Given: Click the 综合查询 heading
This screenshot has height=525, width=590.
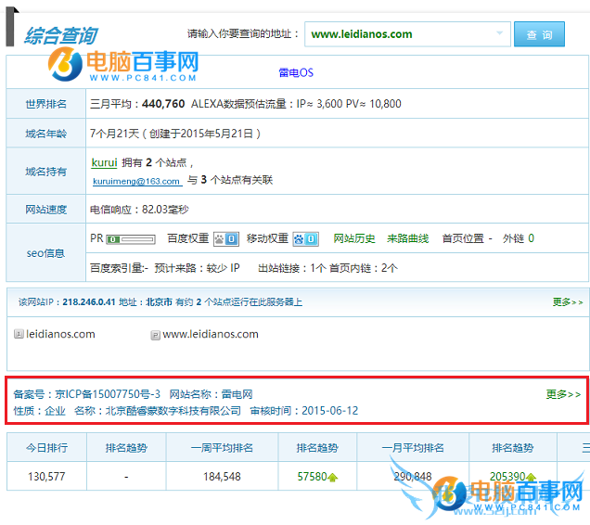Looking at the screenshot, I should [x=61, y=36].
